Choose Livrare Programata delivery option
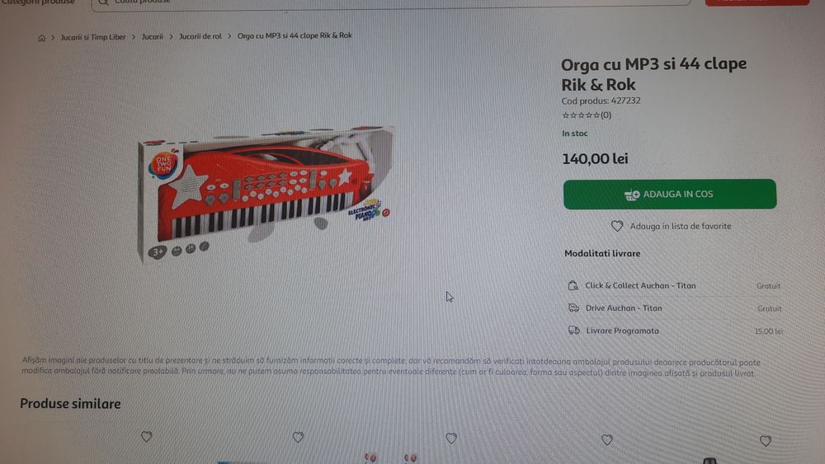The width and height of the screenshot is (825, 464). 675,331
